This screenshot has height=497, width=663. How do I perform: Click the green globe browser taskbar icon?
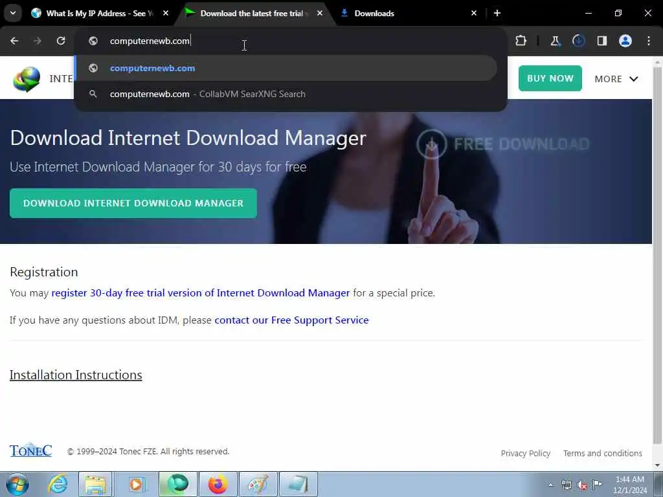coord(177,484)
